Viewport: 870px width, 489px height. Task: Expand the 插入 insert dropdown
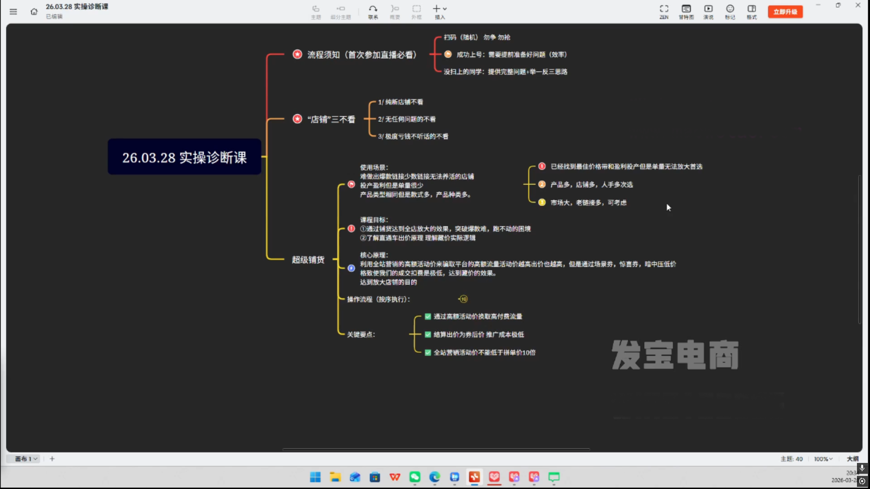440,11
